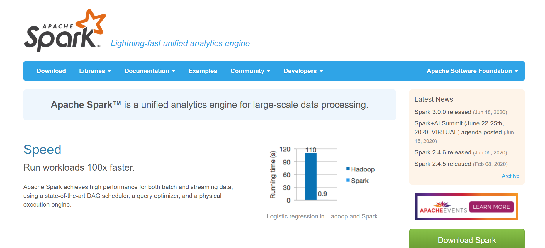
Task: Click the Hadoop bar in chart
Action: coord(311,176)
